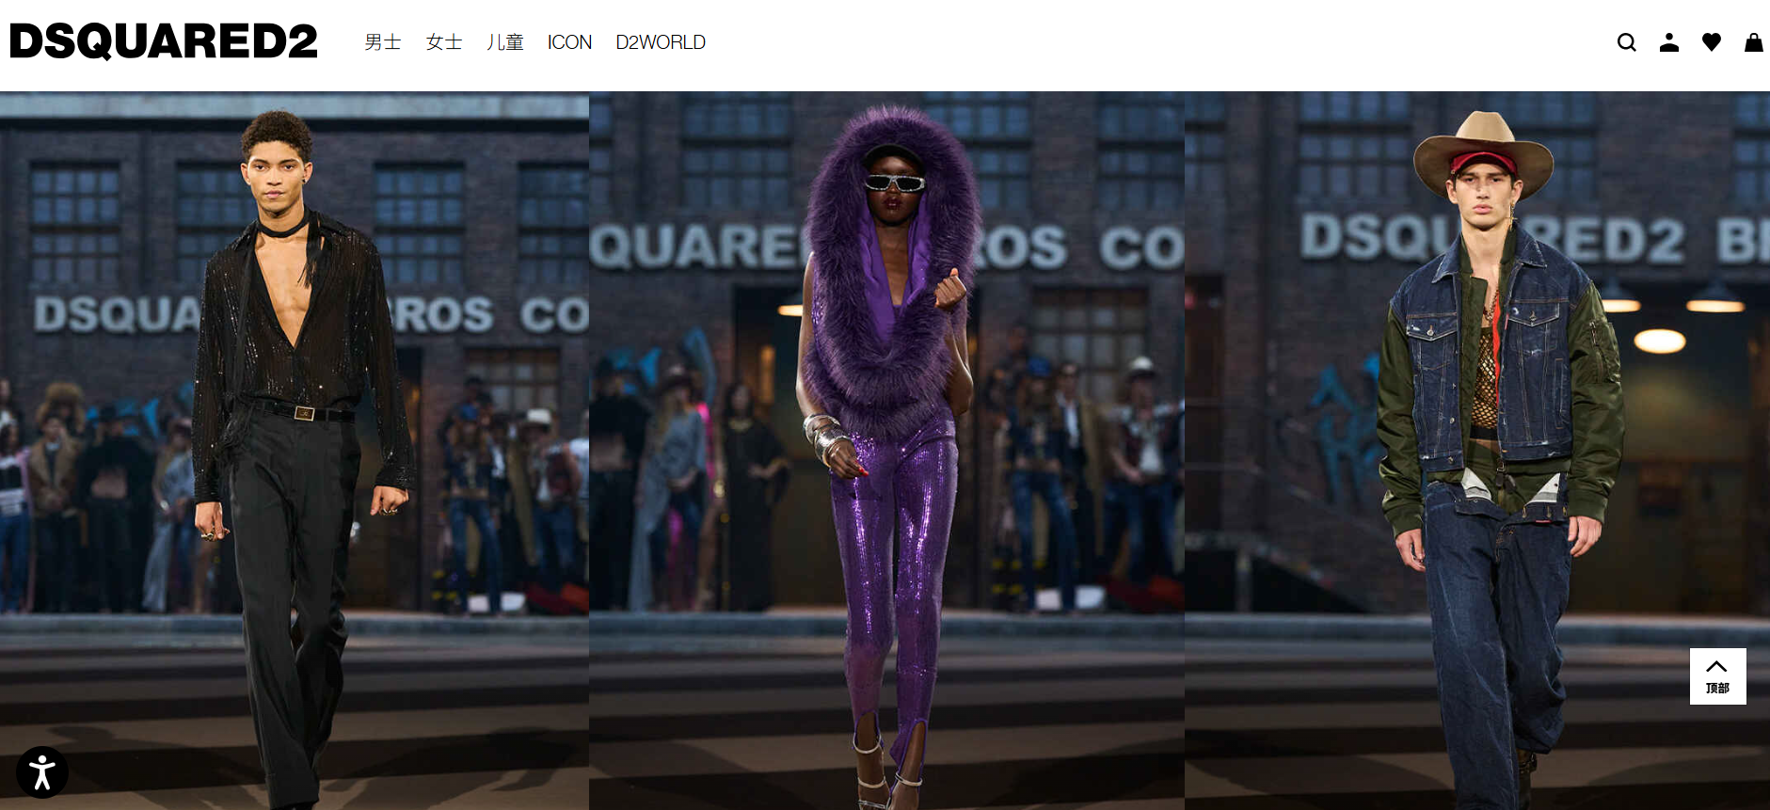Viewport: 1770px width, 810px height.
Task: Open the shopping bag icon
Action: click(x=1753, y=42)
